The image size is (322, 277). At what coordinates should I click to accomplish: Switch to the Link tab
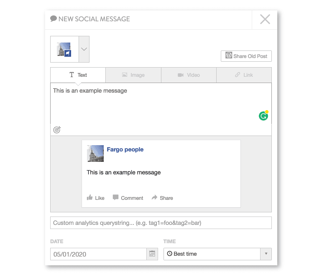[x=244, y=75]
